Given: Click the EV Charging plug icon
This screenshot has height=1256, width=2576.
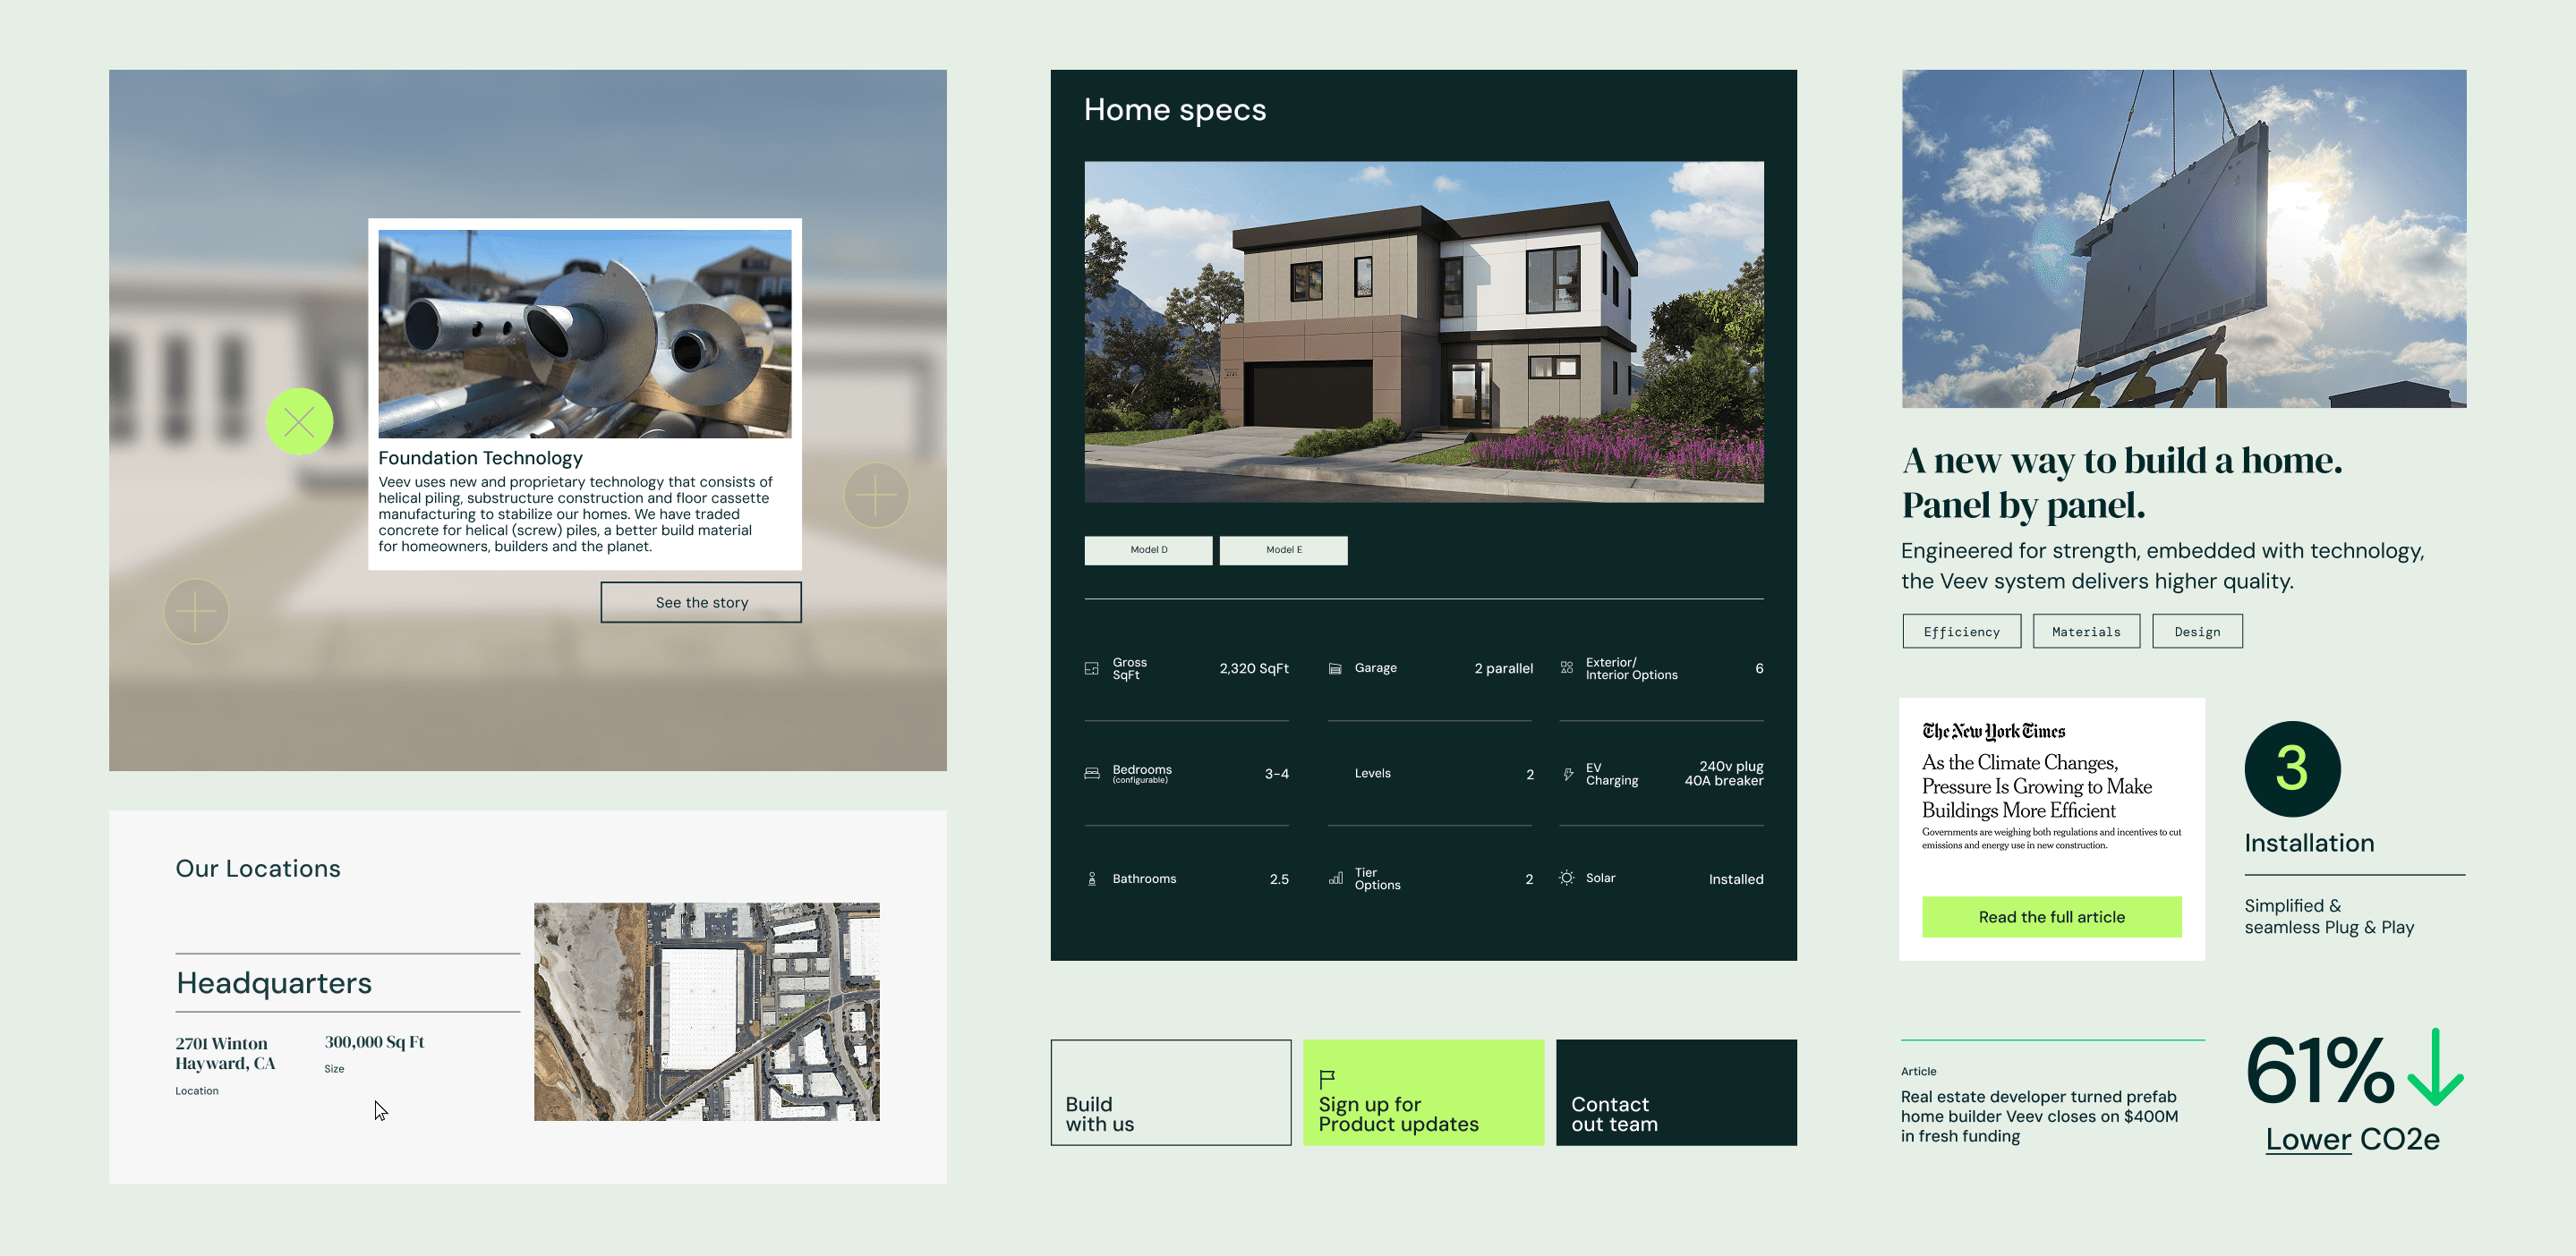Looking at the screenshot, I should 1567,775.
